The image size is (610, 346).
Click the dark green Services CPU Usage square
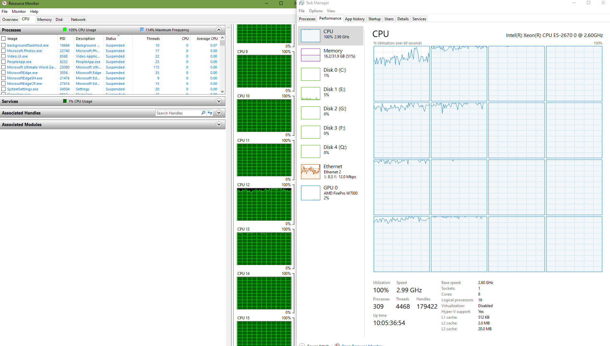pos(65,101)
